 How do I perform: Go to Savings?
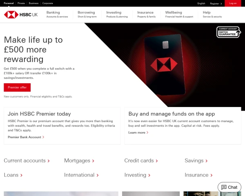[x=194, y=160]
